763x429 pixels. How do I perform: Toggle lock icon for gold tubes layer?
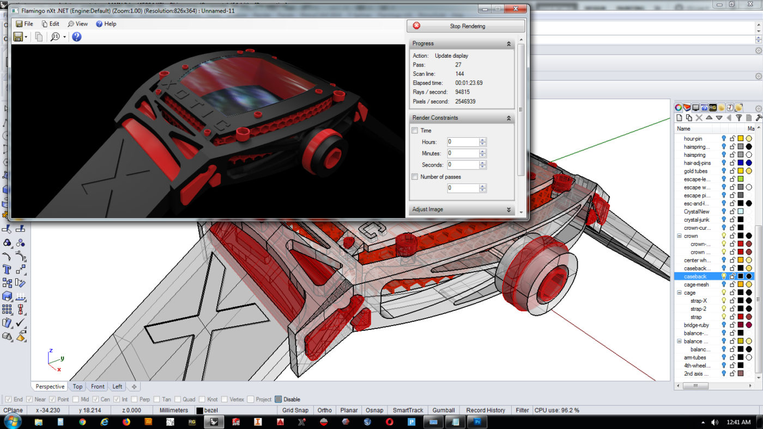[x=732, y=171]
